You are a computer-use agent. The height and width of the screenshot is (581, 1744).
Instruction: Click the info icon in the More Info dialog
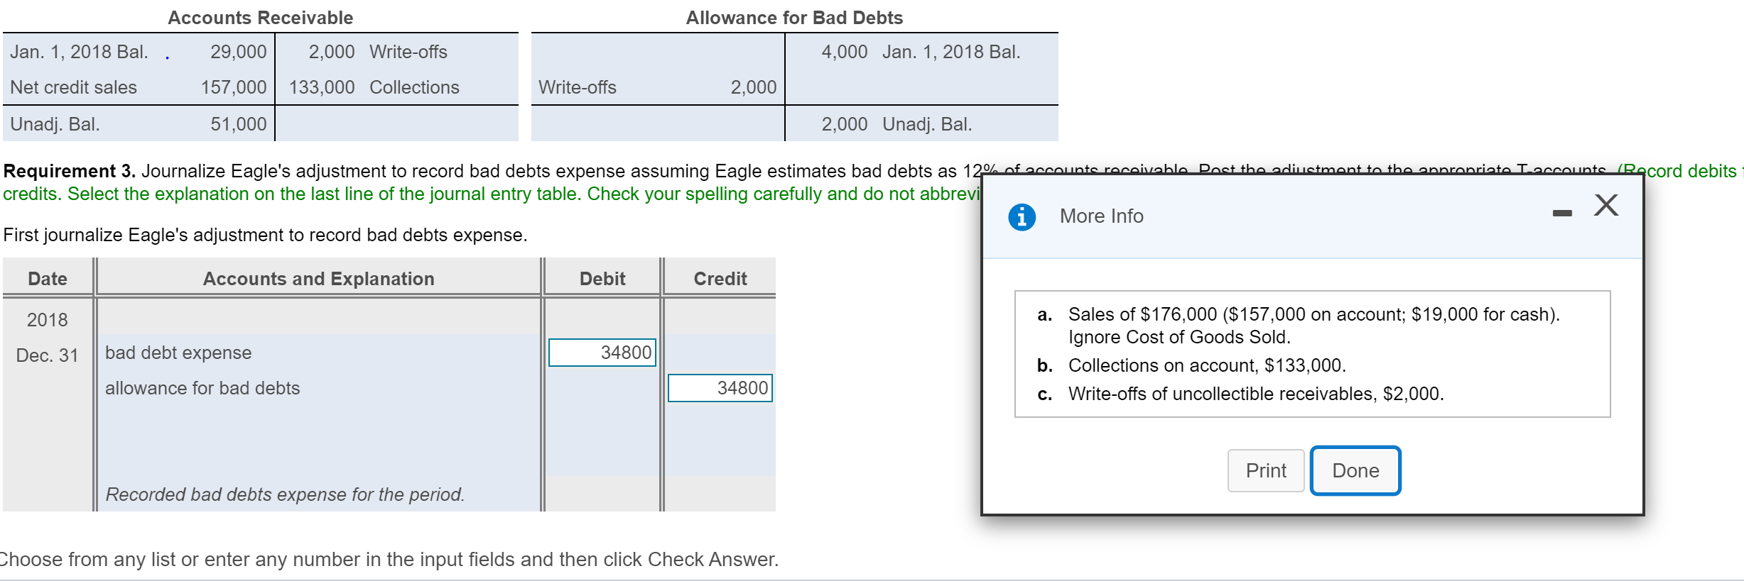1022,216
